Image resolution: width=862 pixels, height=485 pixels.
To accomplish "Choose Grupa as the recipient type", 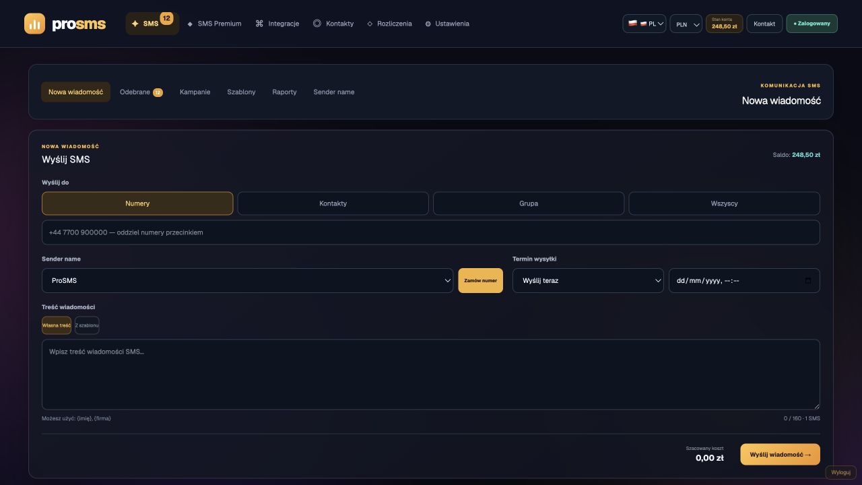I will tap(529, 203).
